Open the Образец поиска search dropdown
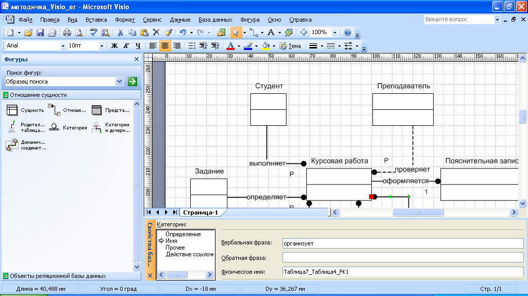Viewport: 528px width, 296px height. [119, 81]
